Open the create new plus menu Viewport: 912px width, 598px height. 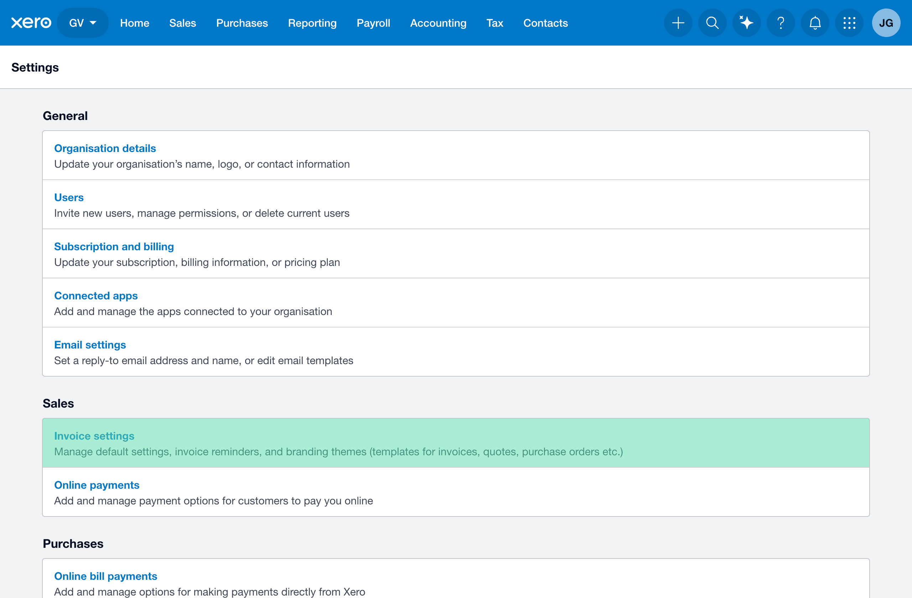click(x=678, y=23)
